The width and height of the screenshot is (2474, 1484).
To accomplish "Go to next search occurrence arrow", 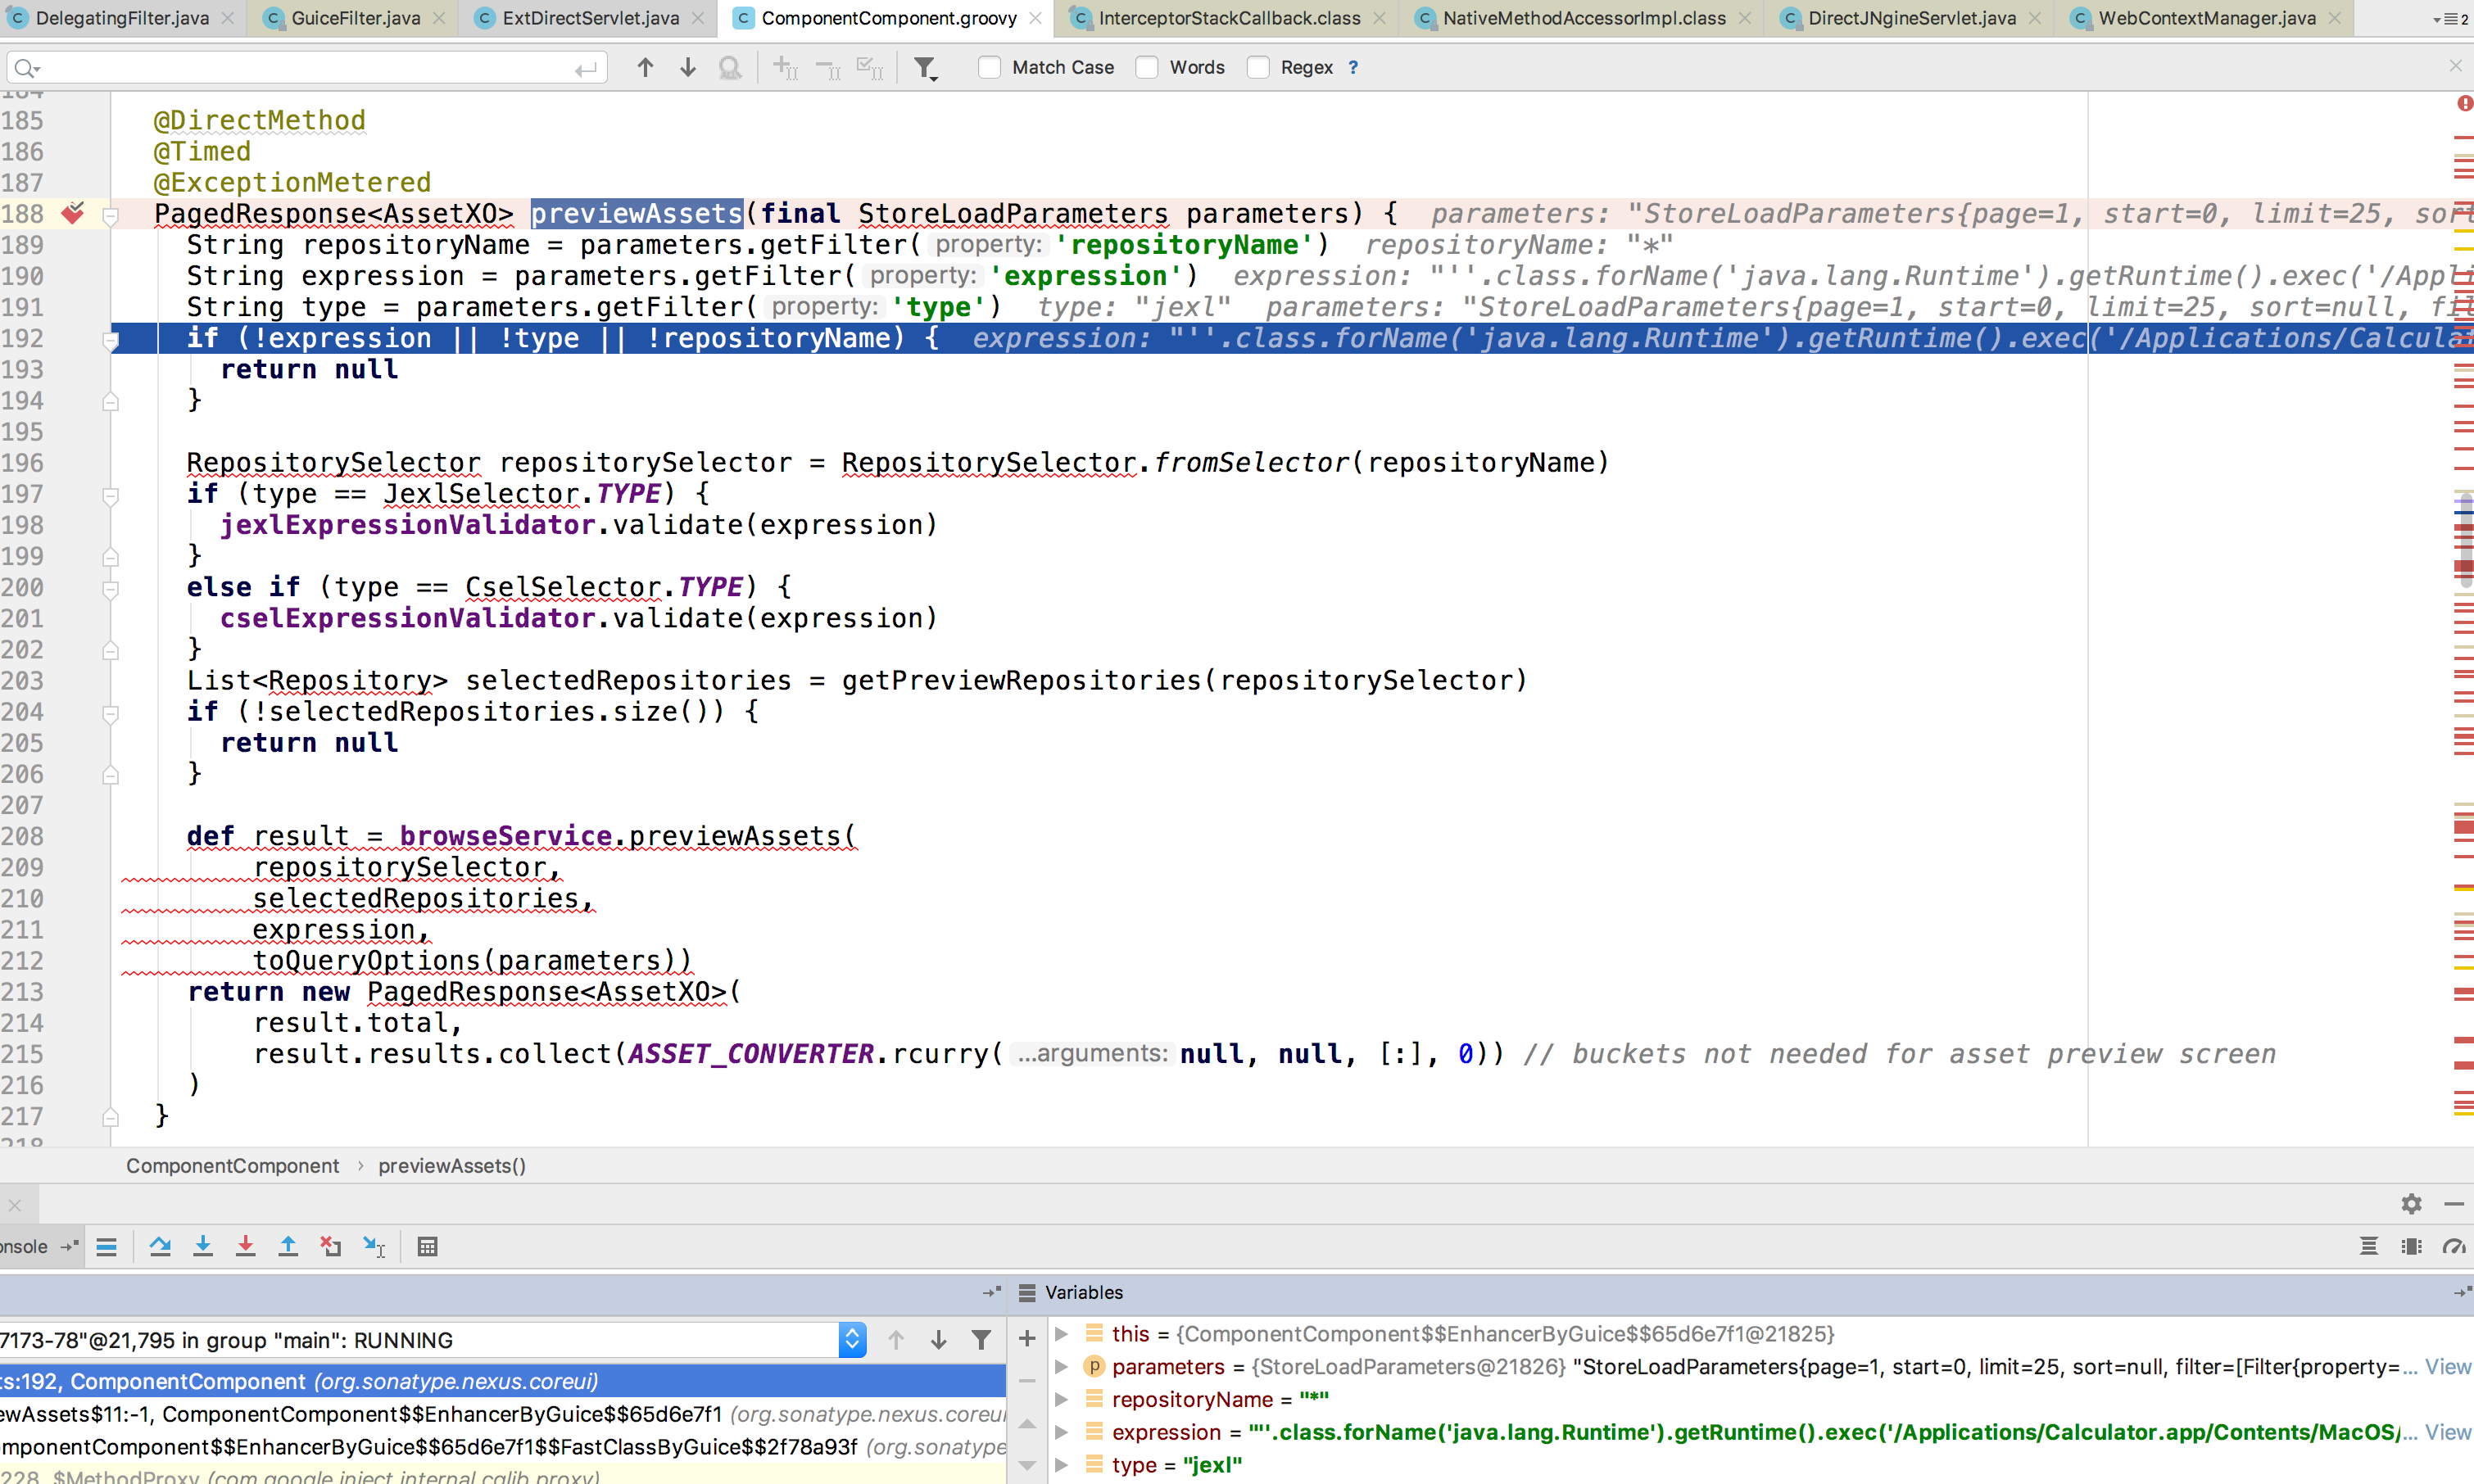I will [x=688, y=67].
